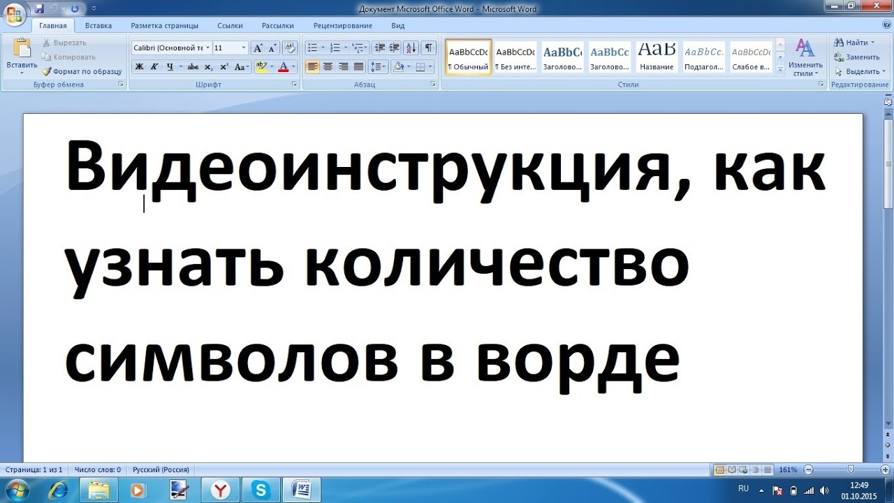The width and height of the screenshot is (894, 503).
Task: Expand the full styles gallery
Action: click(x=780, y=69)
